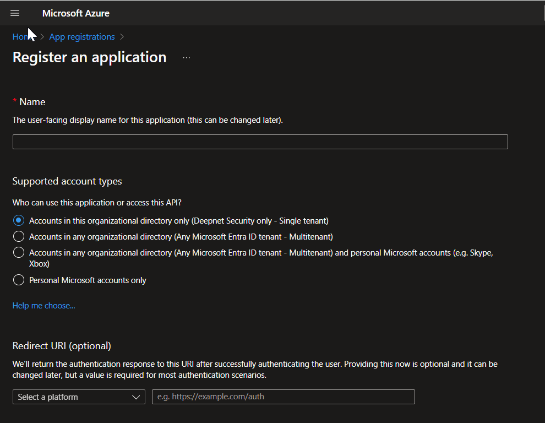Go to Home via breadcrumb
Screen dimensions: 545x423
click(20, 37)
